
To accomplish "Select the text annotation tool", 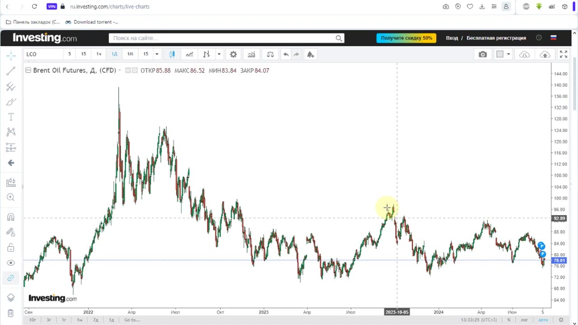I will click(11, 117).
